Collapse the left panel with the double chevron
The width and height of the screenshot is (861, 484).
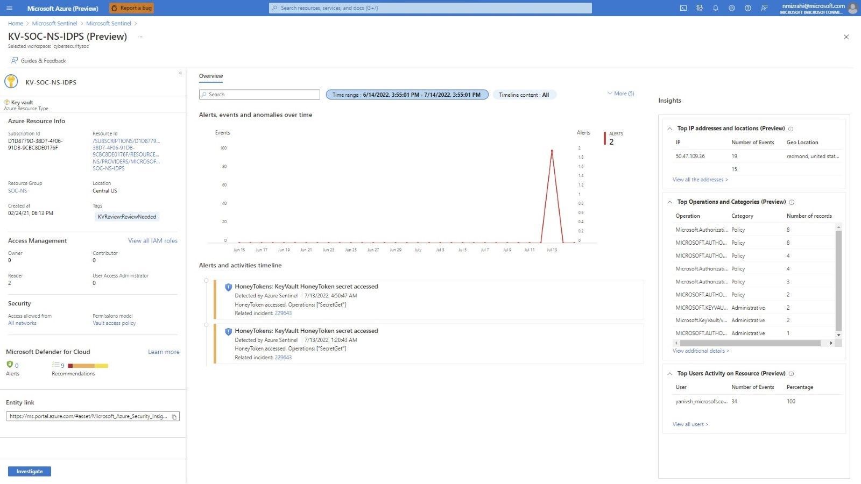(180, 73)
